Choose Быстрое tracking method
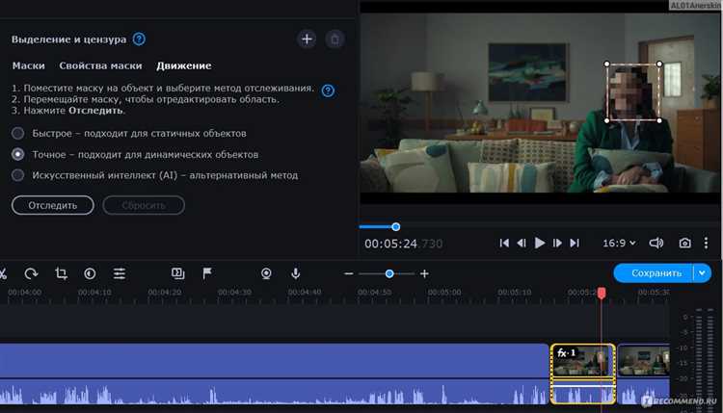Image resolution: width=723 pixels, height=413 pixels. (18, 134)
